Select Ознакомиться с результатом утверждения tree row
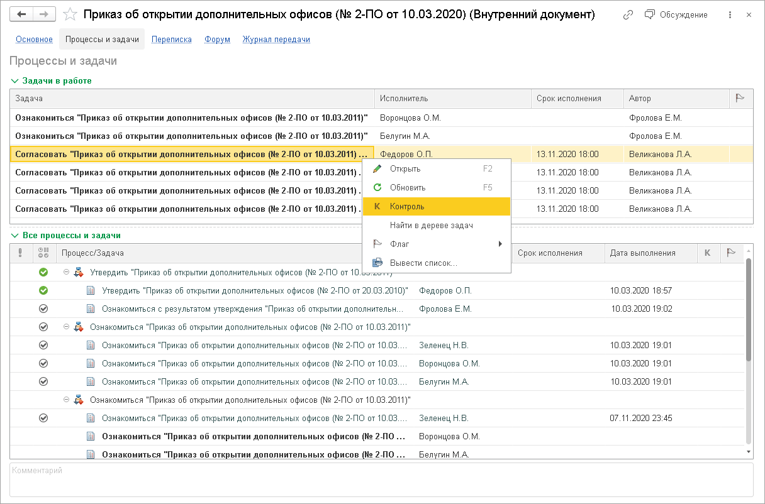 tap(377, 309)
